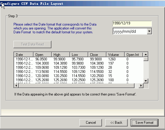Click the Test Data Read button
Screen dimensions: 165x130
32,44
